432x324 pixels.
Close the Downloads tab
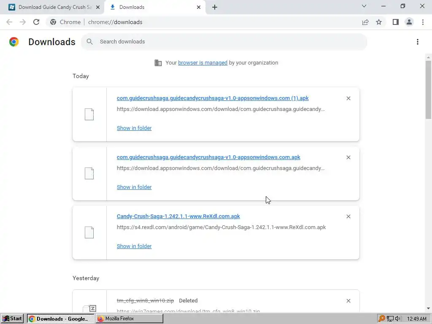tap(199, 7)
